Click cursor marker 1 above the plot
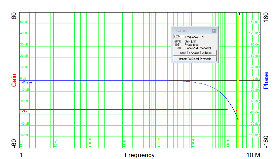This screenshot has height=159, width=276. pos(239,14)
